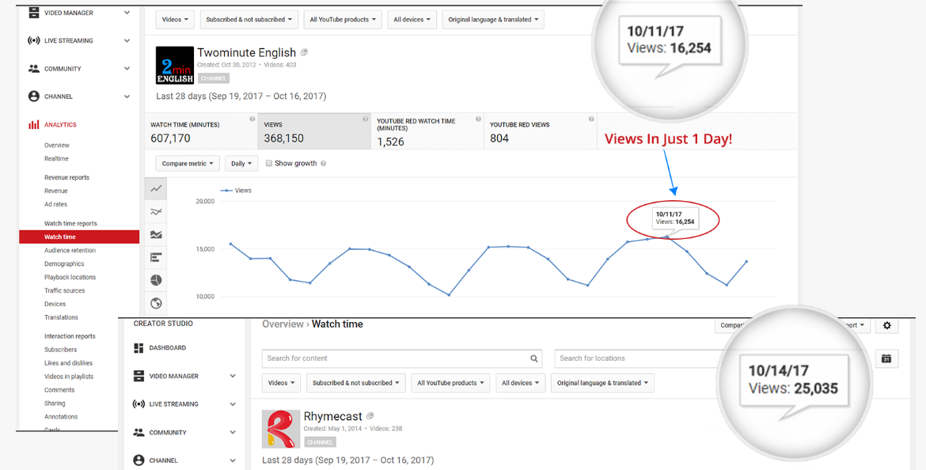Select the bar chart view icon
The height and width of the screenshot is (470, 926).
click(156, 257)
